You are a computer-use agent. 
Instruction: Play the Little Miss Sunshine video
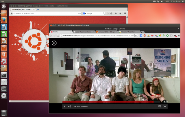coord(64,107)
